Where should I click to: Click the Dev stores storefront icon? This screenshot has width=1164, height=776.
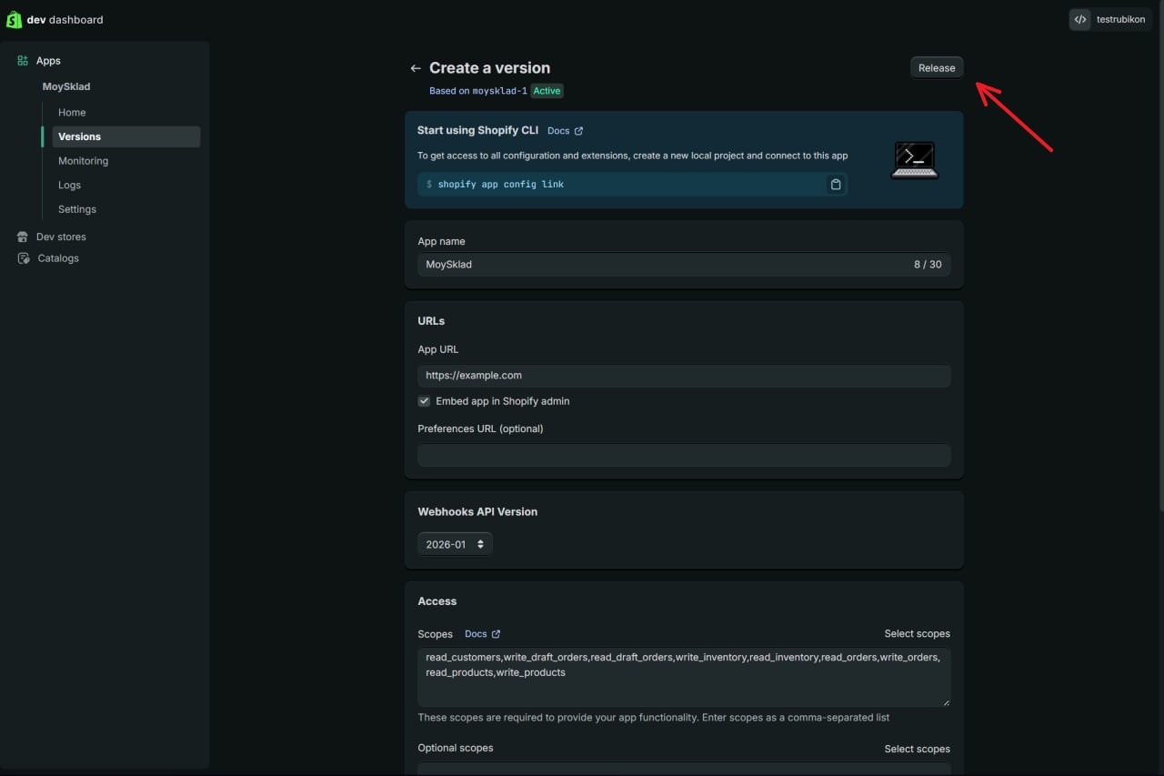[23, 237]
